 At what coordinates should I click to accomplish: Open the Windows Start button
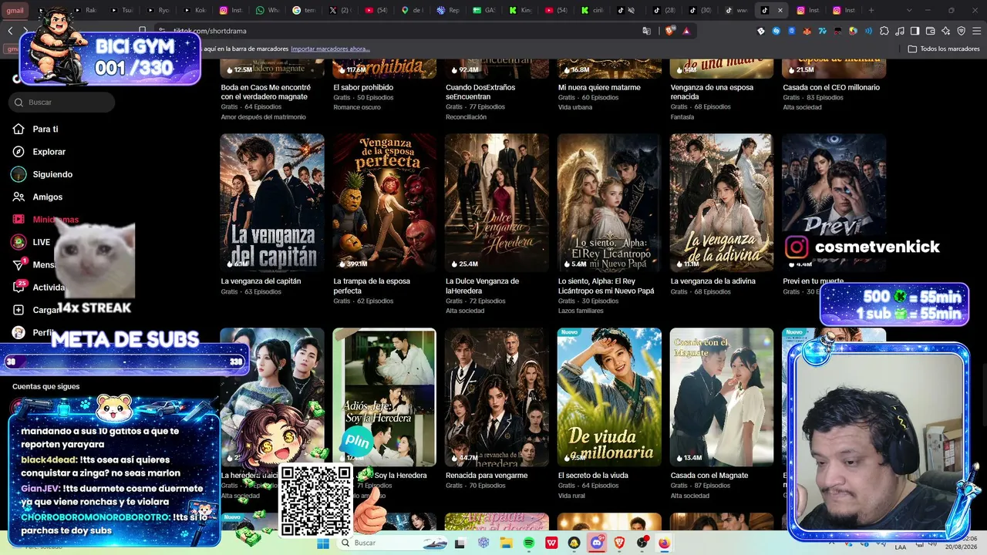point(323,543)
